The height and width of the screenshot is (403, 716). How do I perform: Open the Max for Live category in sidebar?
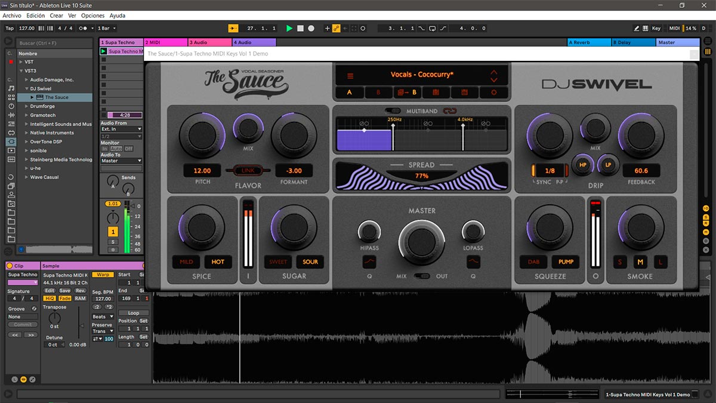point(11,133)
